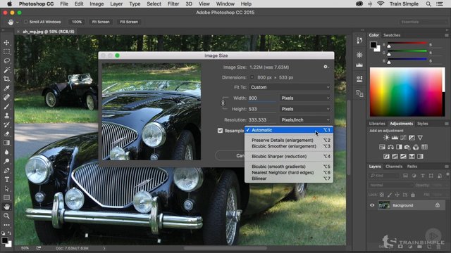Open the Image Size gear settings
This screenshot has height=253, width=451.
[x=326, y=67]
